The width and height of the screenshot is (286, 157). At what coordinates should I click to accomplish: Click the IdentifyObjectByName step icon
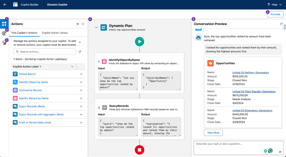point(104,62)
